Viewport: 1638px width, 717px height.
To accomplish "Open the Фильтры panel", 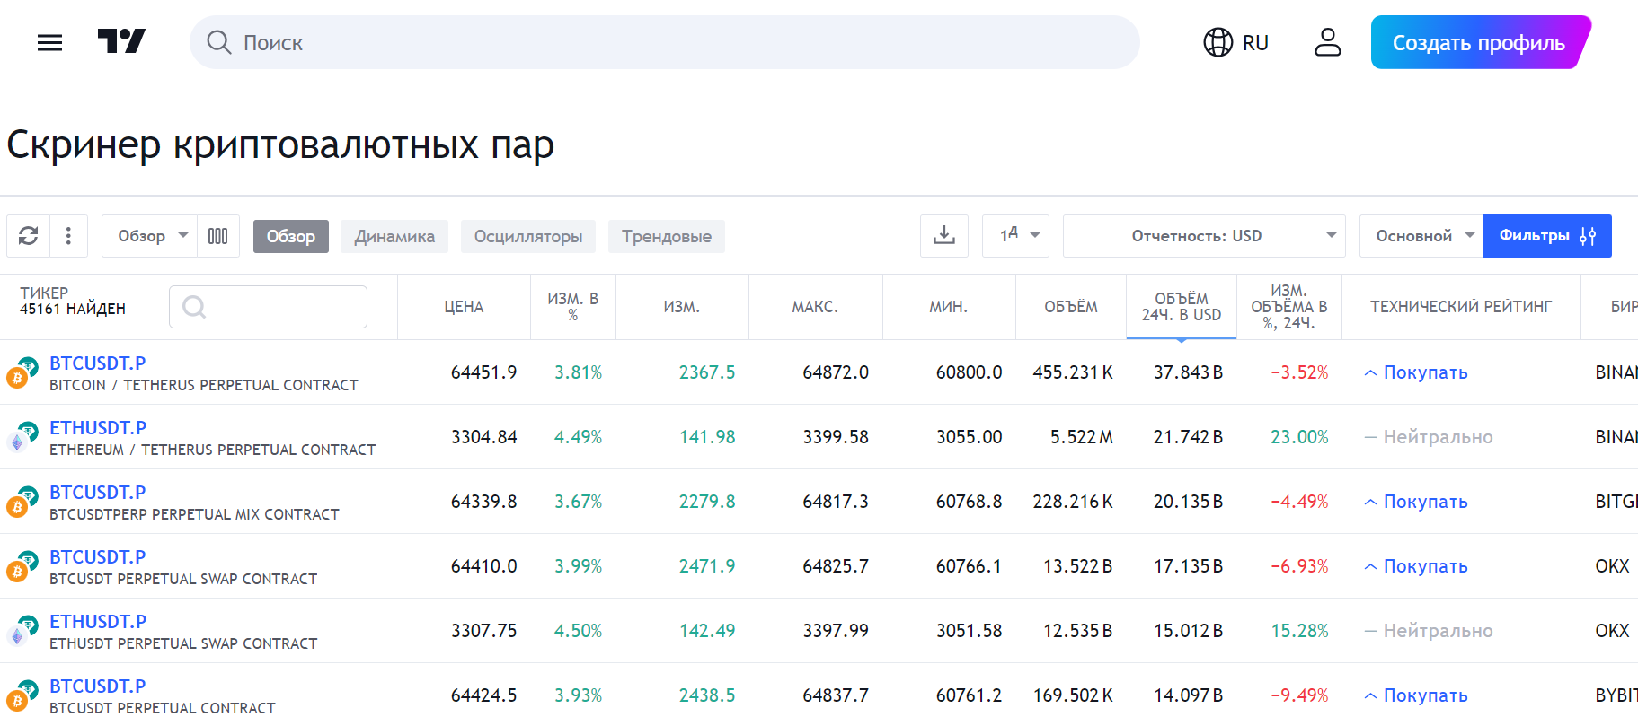I will coord(1547,236).
